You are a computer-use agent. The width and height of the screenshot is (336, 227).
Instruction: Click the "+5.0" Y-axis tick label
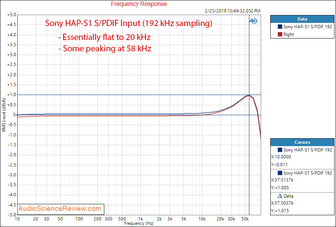pyautogui.click(x=12, y=15)
